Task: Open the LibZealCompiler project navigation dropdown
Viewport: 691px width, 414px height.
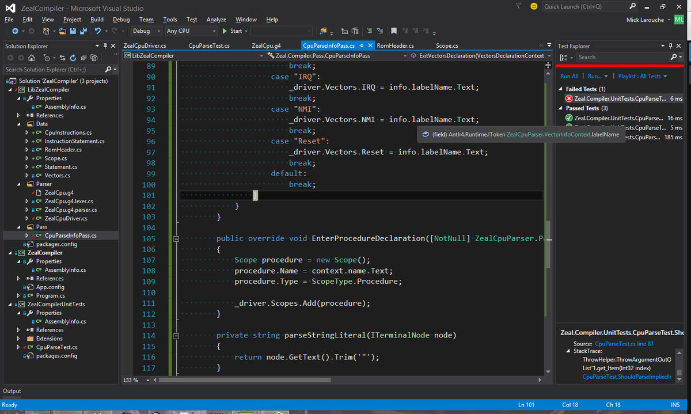Action: pyautogui.click(x=193, y=56)
